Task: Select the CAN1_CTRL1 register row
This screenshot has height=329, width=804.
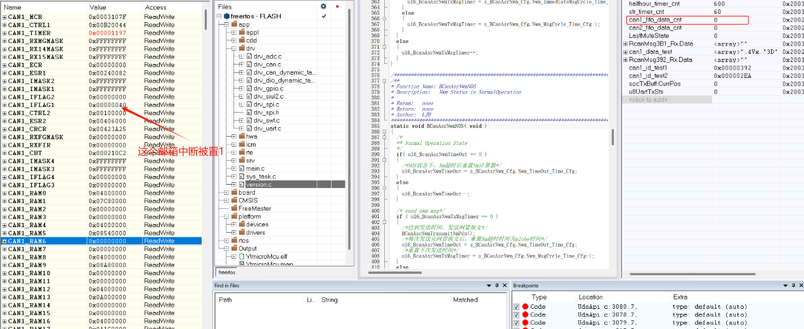Action: click(101, 25)
